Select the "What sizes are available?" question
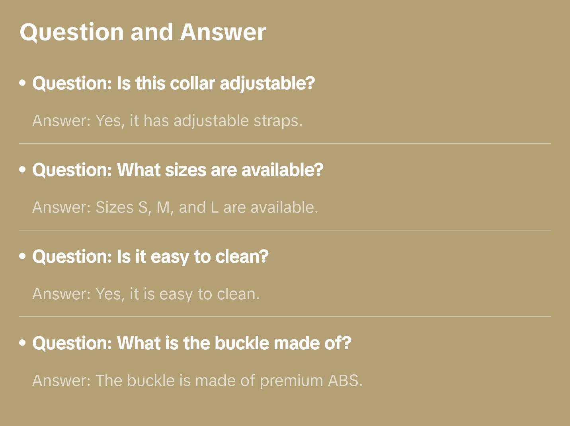Image resolution: width=570 pixels, height=426 pixels. 178,170
